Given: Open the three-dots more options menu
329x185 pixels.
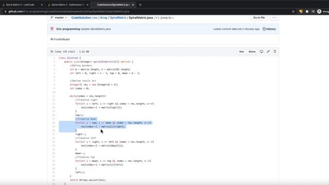Looking at the screenshot, I should coord(274,17).
